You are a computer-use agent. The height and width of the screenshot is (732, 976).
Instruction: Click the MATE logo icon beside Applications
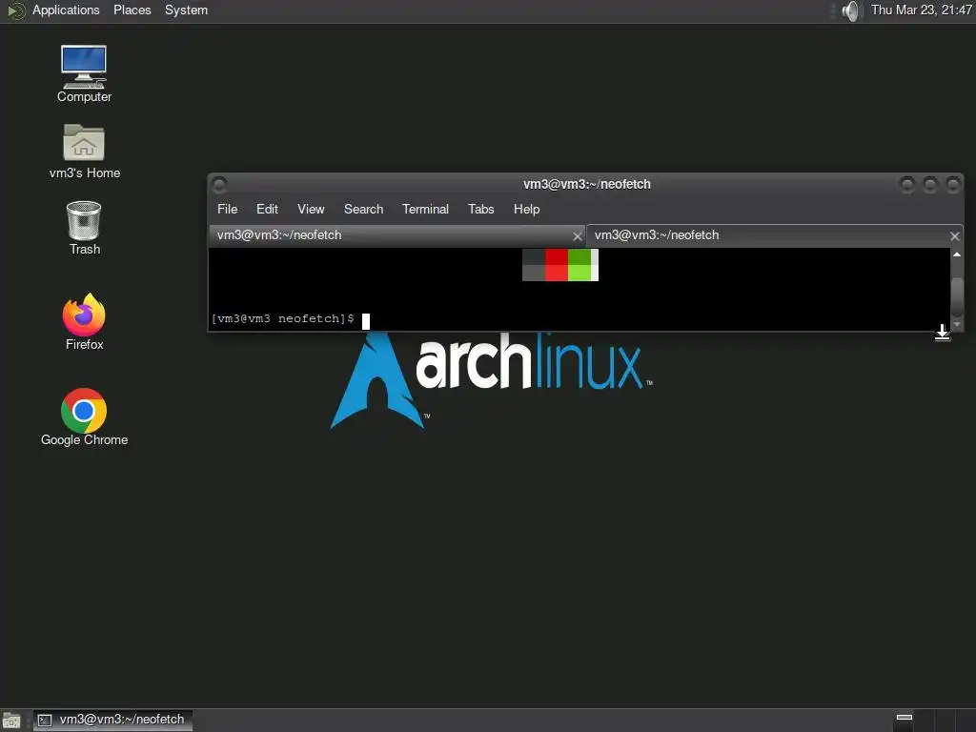point(15,10)
